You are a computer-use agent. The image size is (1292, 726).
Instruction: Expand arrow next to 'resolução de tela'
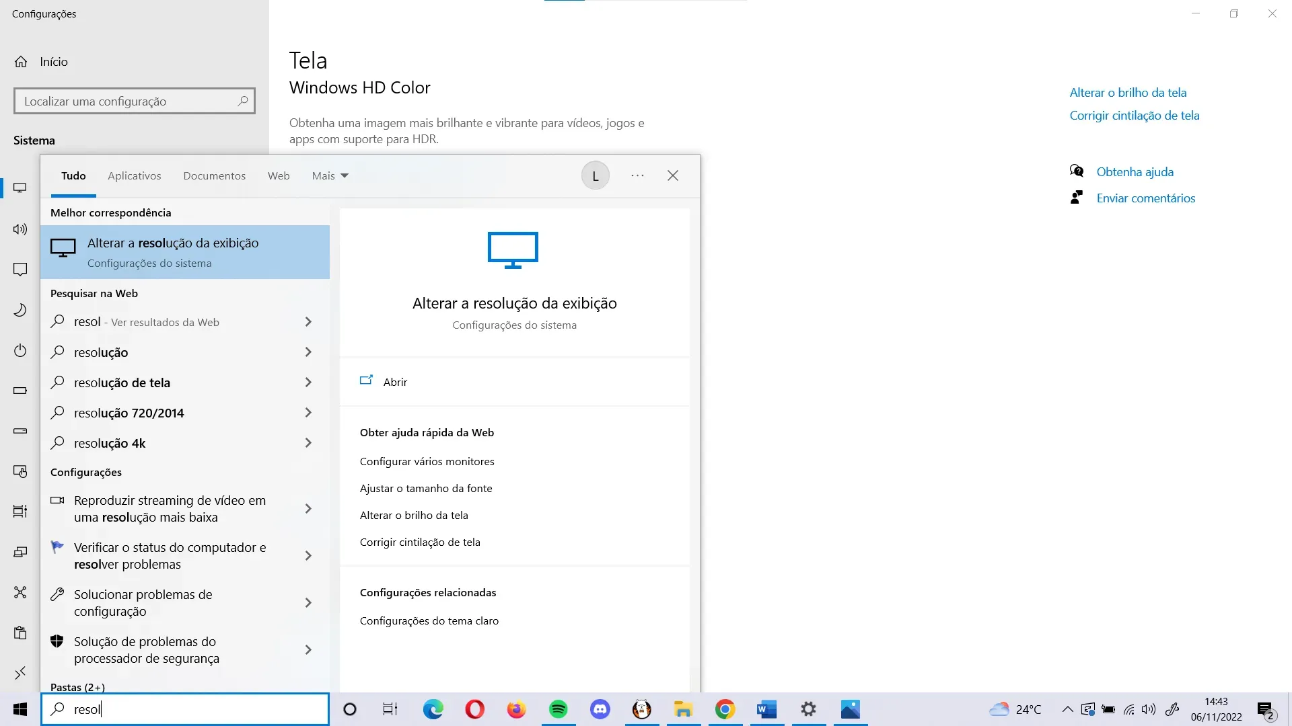[x=308, y=382]
